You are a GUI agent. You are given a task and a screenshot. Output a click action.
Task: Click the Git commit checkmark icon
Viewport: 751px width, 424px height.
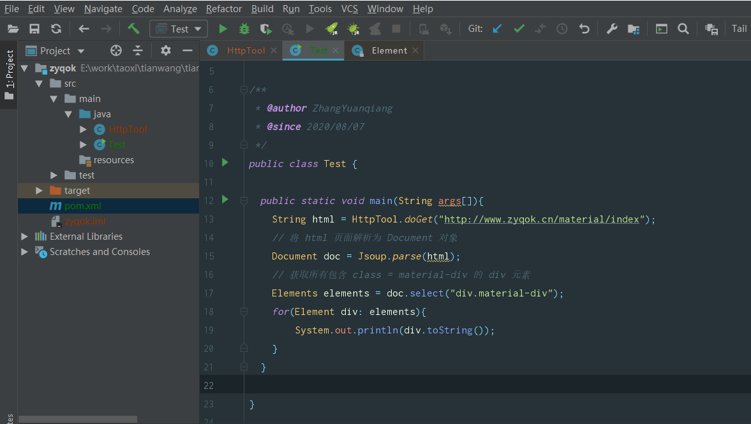tap(519, 29)
